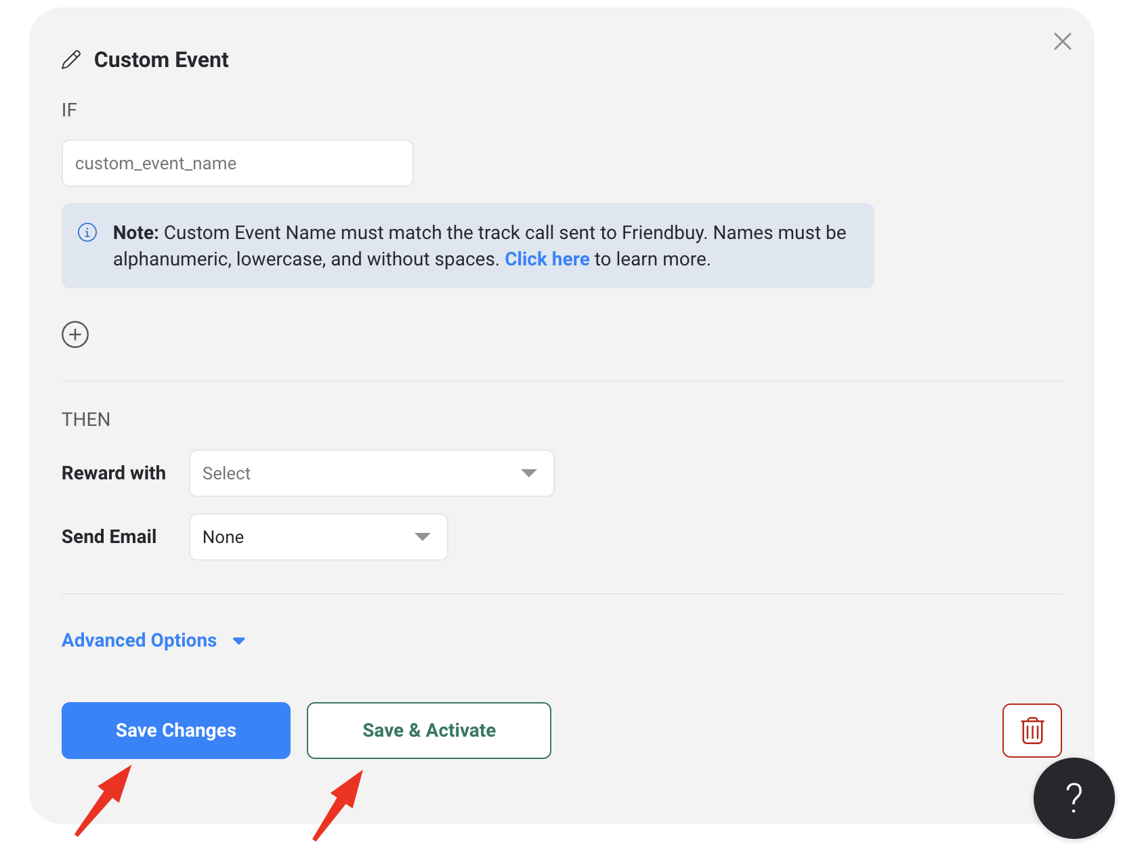Add a condition with the plus circle icon
Viewport: 1121px width, 866px height.
click(75, 334)
